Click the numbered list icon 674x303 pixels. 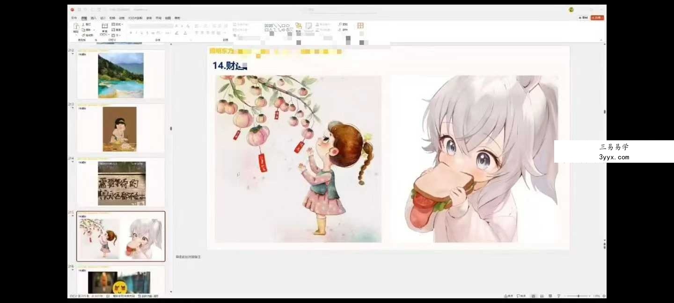tap(205, 25)
